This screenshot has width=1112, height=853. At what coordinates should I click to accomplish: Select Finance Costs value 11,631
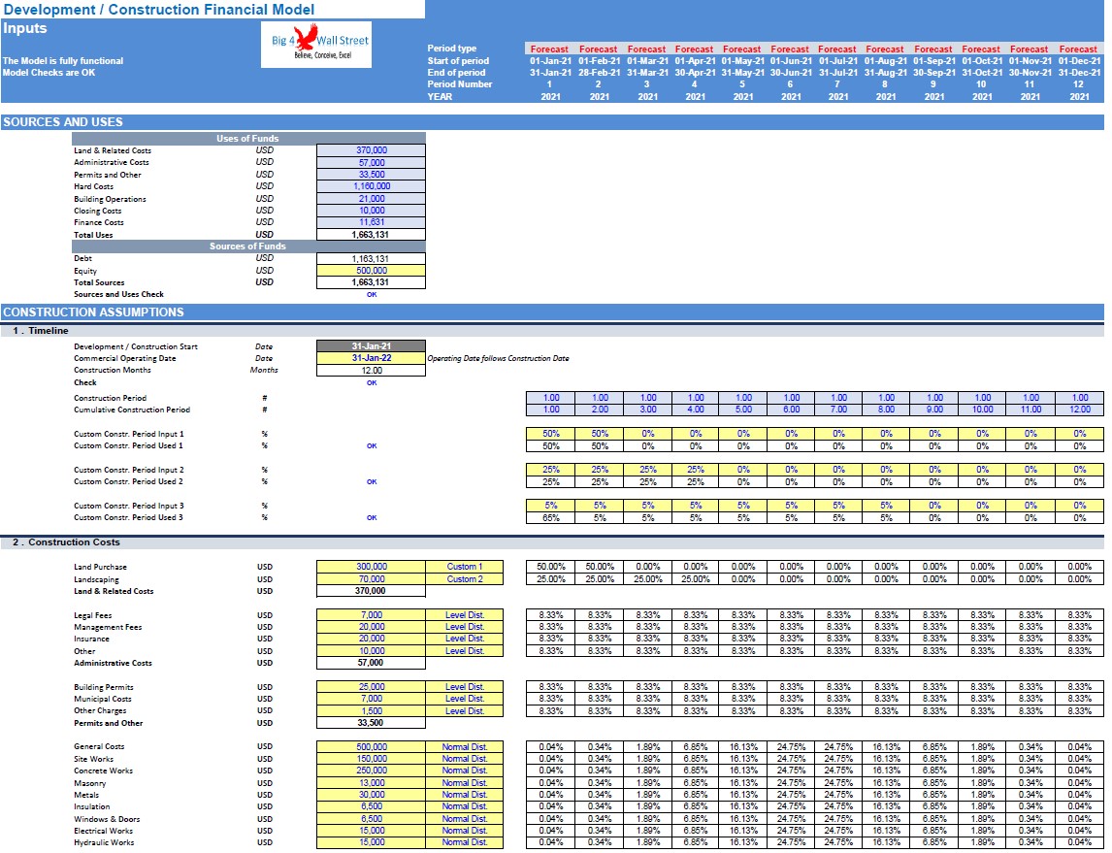[371, 222]
